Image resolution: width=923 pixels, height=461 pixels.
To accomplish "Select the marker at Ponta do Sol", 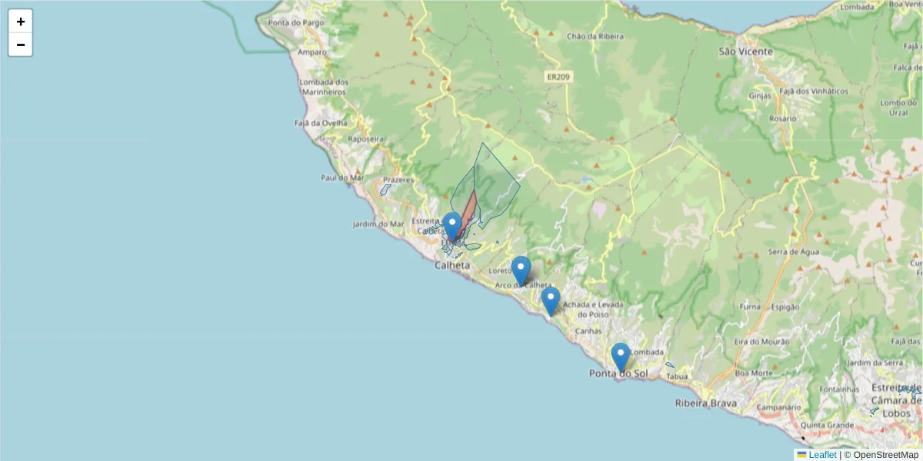I will (x=620, y=354).
